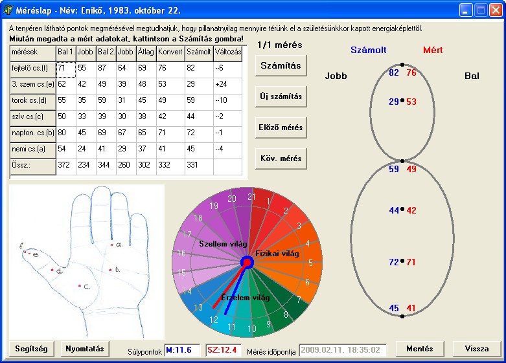Select the Bal 1. cell for fejtető cs.(f)
This screenshot has height=363, width=506.
[x=66, y=70]
